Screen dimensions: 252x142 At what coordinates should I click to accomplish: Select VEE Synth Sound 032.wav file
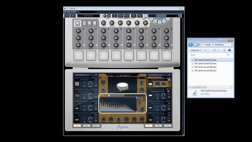205,64
